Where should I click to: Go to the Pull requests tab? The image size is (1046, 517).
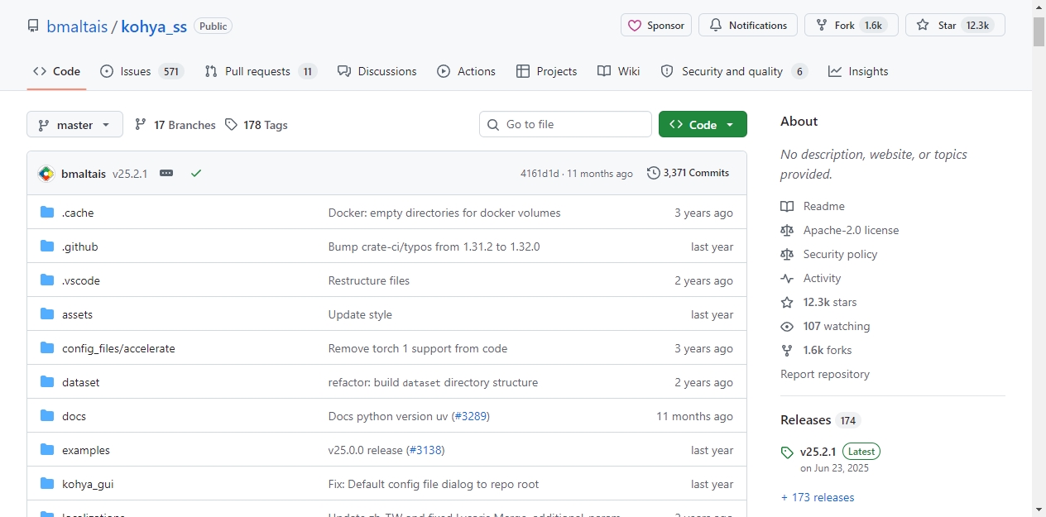click(x=261, y=71)
